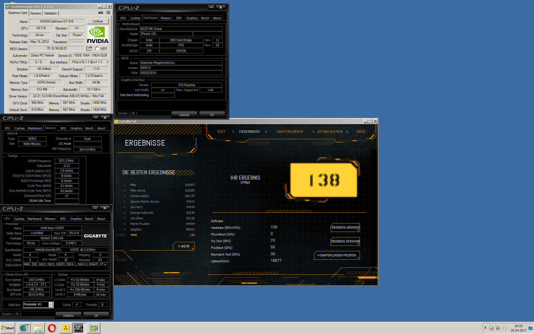This screenshot has width=534, height=334.
Task: Select the Graphics Card tab in GPU-Z
Action: (17, 13)
